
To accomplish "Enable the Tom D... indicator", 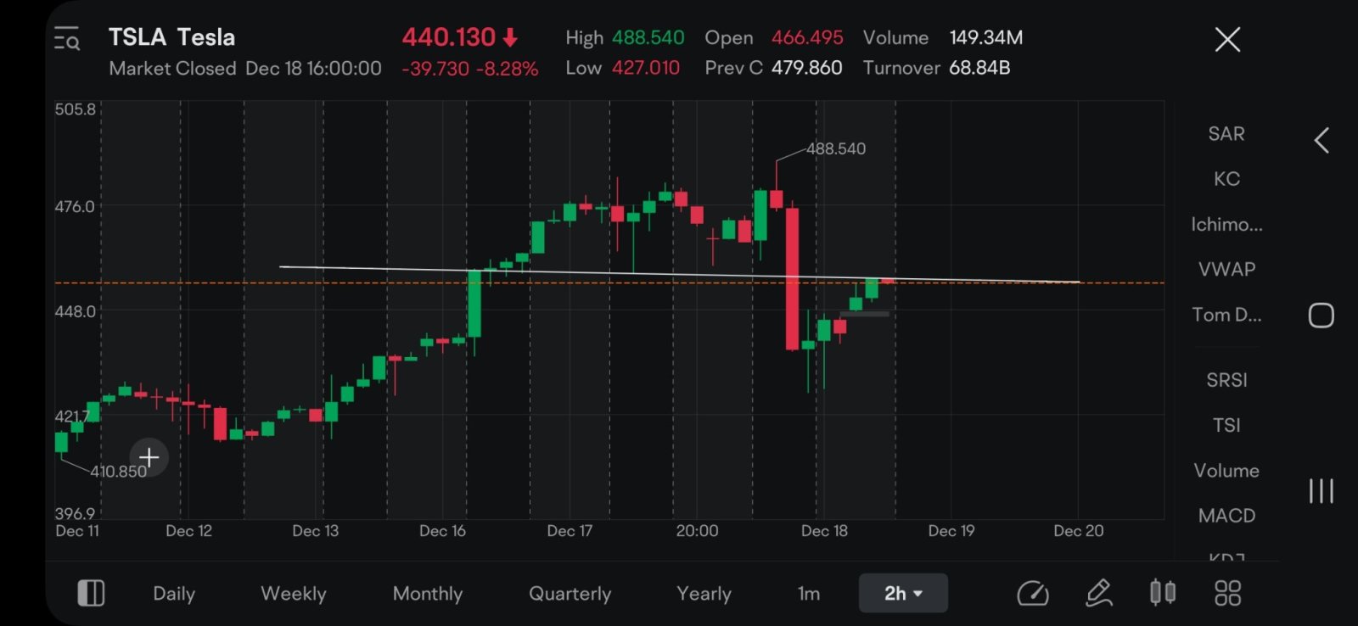I will click(x=1226, y=315).
